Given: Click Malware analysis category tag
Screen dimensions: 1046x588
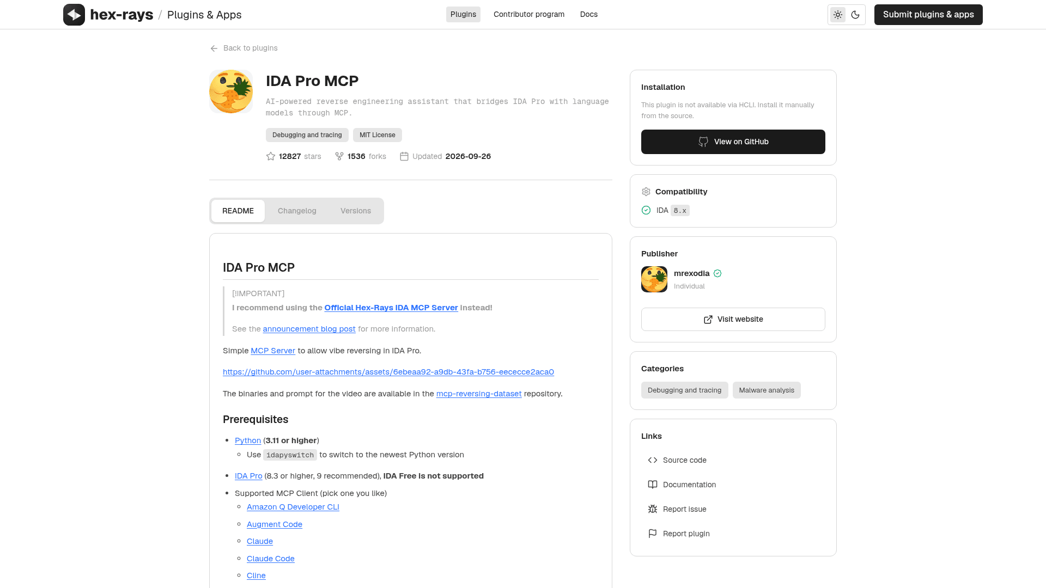Looking at the screenshot, I should [767, 390].
